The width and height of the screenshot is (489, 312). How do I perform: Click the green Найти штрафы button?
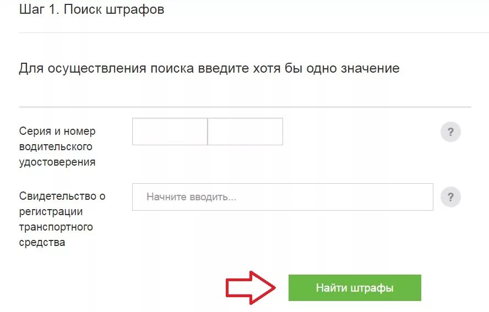(355, 288)
